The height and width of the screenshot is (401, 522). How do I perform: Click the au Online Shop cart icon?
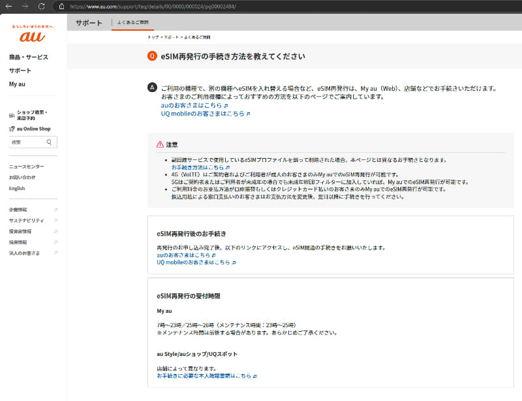tap(12, 129)
